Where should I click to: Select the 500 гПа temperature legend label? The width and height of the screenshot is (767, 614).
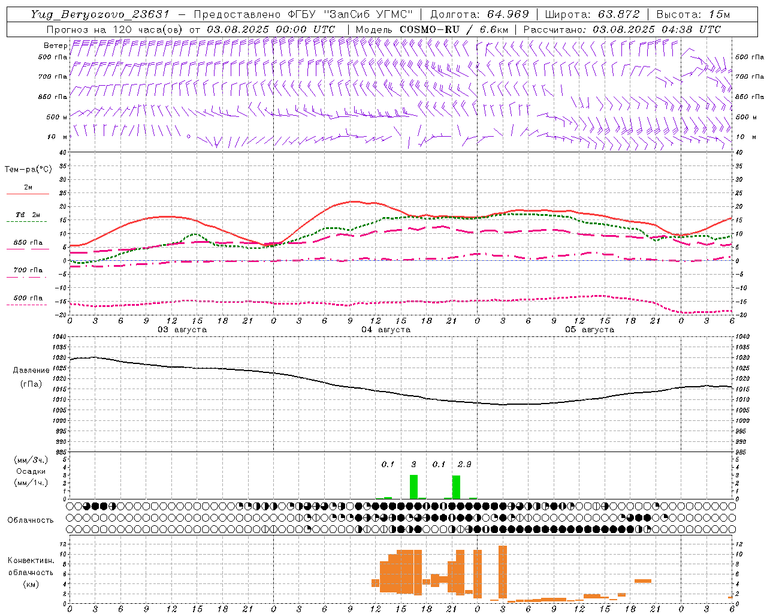click(x=28, y=298)
